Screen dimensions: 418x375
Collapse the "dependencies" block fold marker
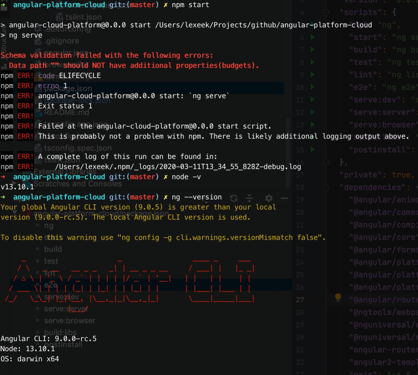tap(326, 187)
